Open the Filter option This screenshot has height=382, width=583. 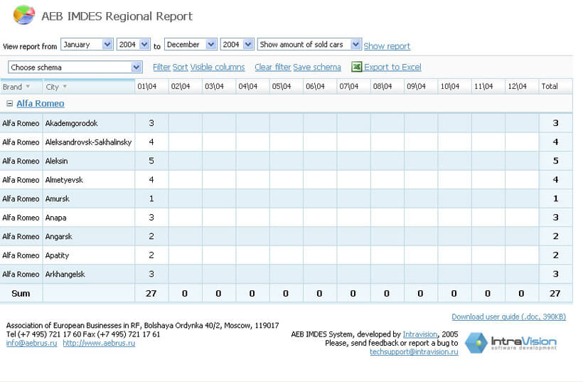click(x=161, y=67)
